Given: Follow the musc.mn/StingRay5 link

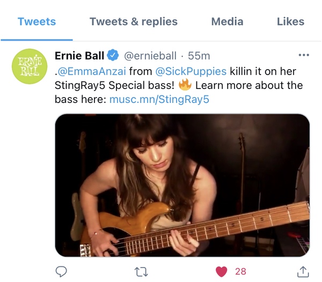Looking at the screenshot, I should pyautogui.click(x=159, y=100).
